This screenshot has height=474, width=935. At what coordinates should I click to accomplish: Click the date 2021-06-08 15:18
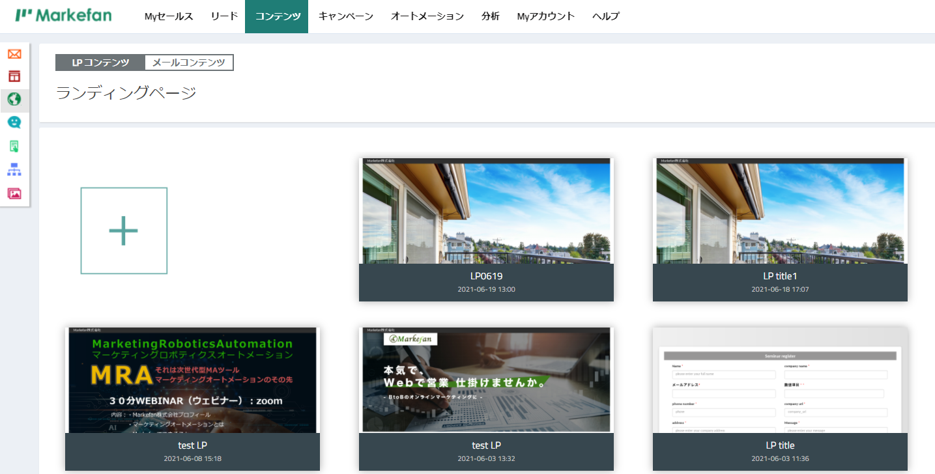(192, 458)
